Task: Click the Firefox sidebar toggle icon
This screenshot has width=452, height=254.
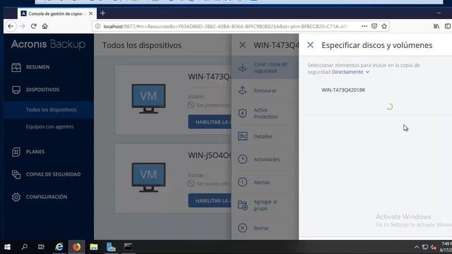Action: 447,26
